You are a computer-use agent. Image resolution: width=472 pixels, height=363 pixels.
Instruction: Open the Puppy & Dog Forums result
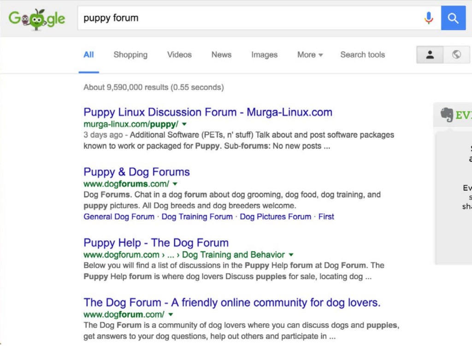(136, 172)
